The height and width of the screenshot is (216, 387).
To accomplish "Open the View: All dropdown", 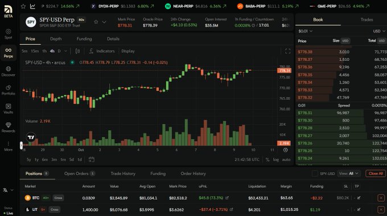I will click(348, 173).
